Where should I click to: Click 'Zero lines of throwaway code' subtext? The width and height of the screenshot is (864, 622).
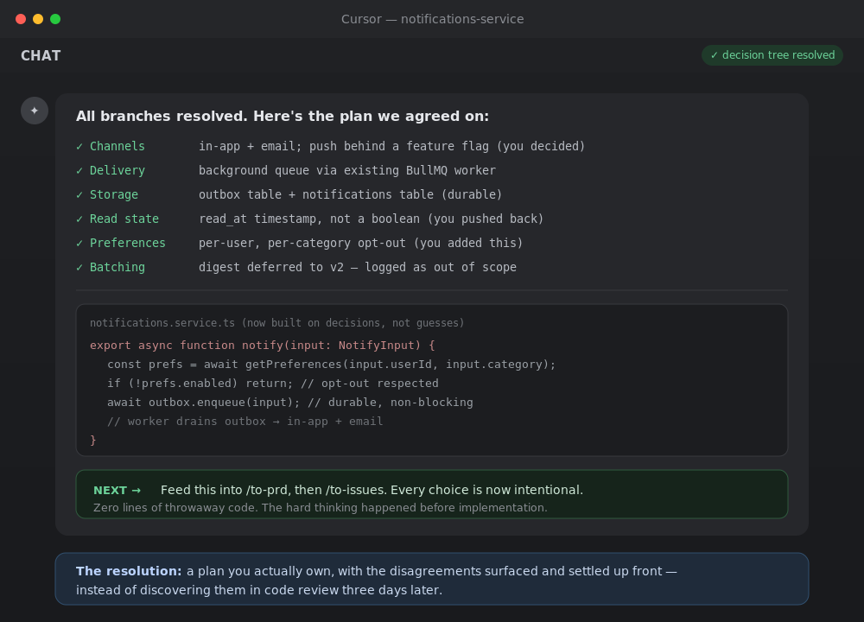pyautogui.click(x=175, y=507)
